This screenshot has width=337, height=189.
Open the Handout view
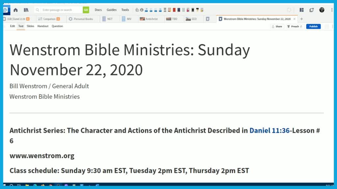[x=43, y=26]
